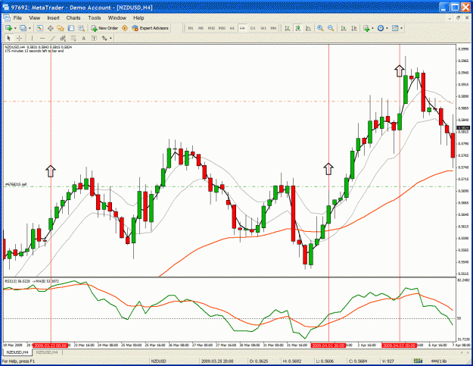Toggle the Terminal window icon

(71, 28)
